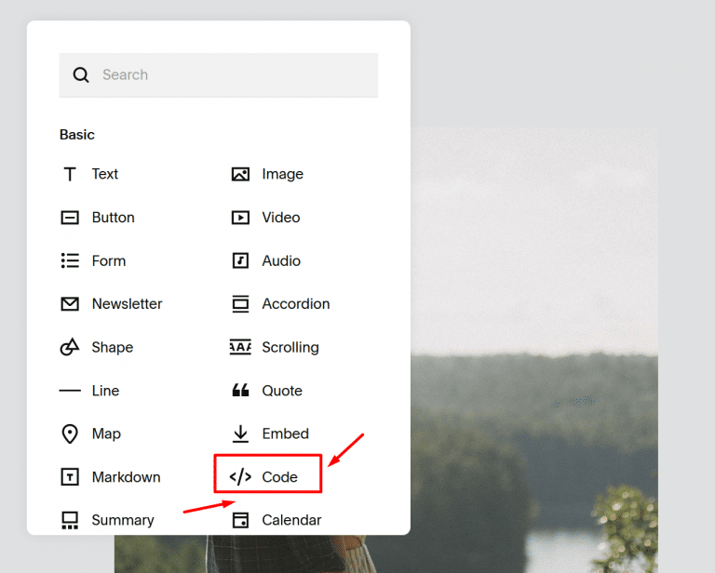Click the magnifying glass search icon

(81, 74)
